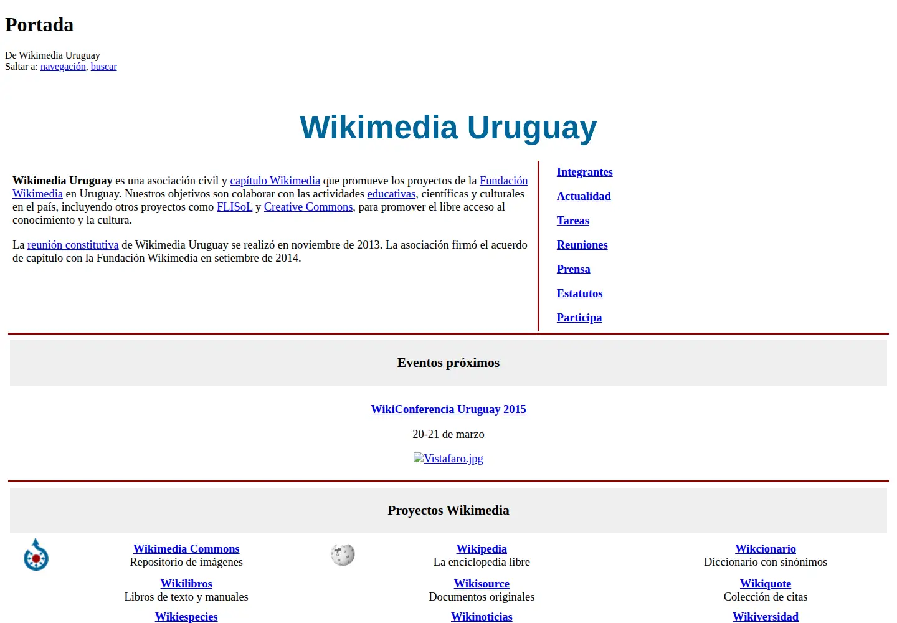The height and width of the screenshot is (623, 897).
Task: Click 'Documentos originales' description text
Action: pyautogui.click(x=482, y=597)
